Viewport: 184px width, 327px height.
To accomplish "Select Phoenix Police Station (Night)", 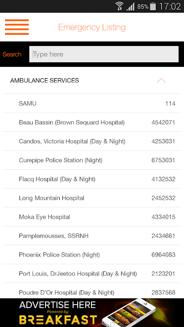I will click(x=92, y=254).
